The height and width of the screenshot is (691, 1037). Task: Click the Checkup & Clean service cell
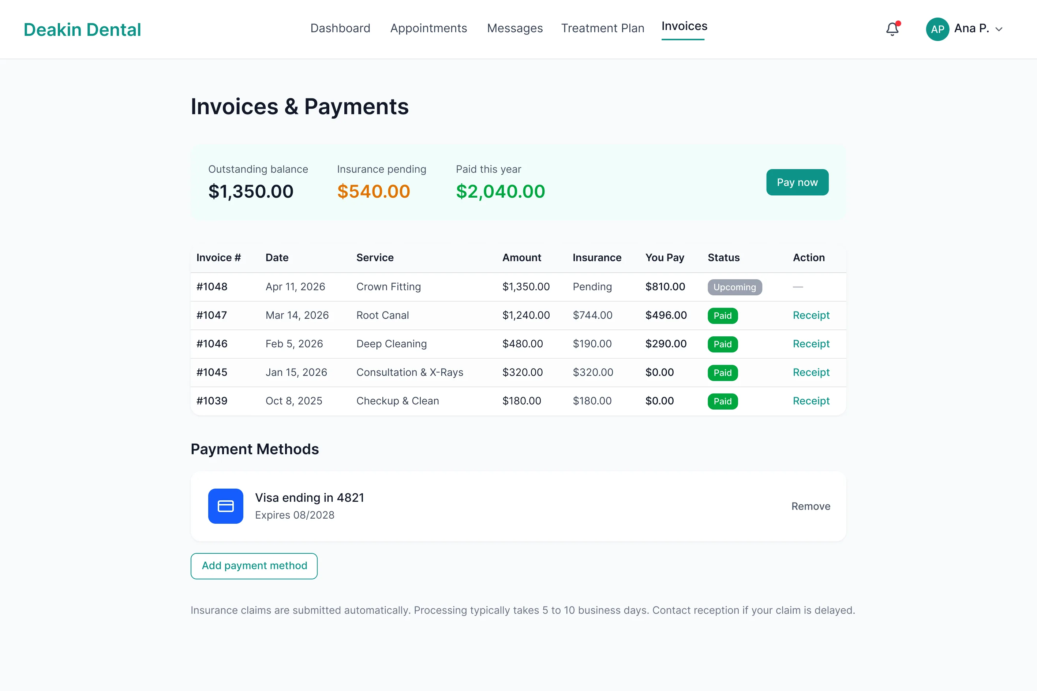(x=397, y=401)
